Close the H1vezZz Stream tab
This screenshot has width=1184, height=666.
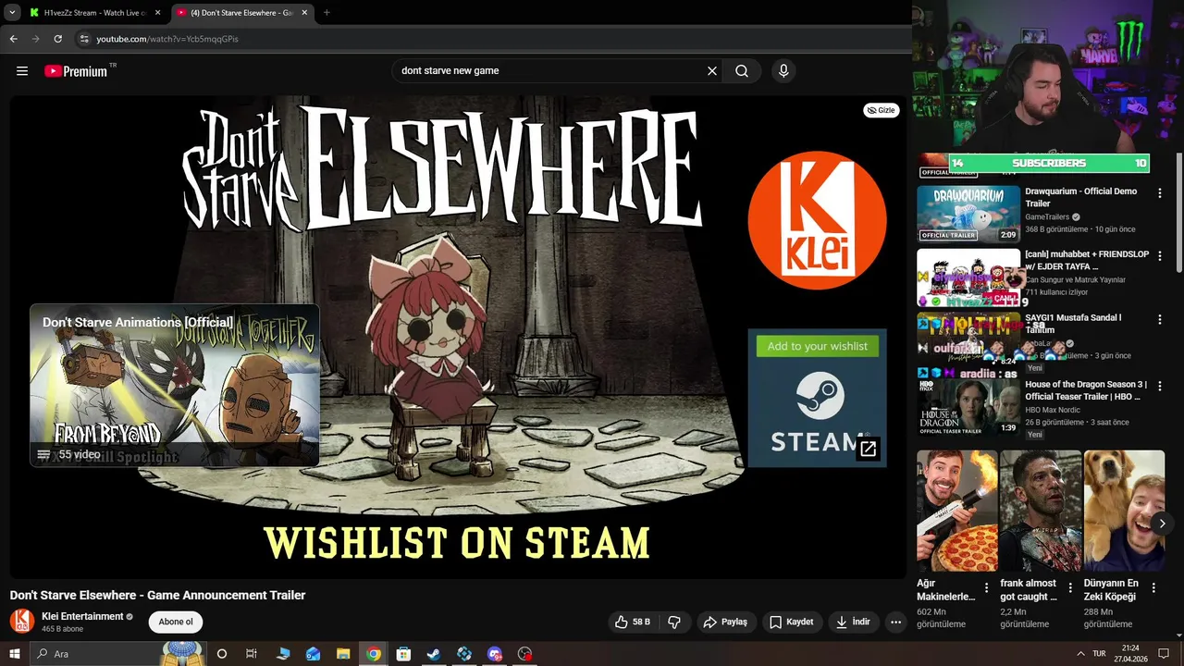click(x=157, y=13)
